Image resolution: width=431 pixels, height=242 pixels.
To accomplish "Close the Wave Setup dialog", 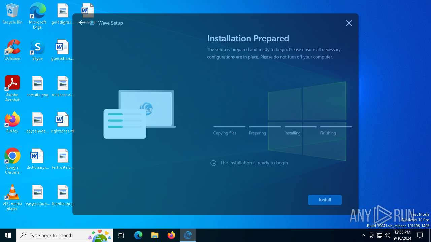I will coord(349,23).
